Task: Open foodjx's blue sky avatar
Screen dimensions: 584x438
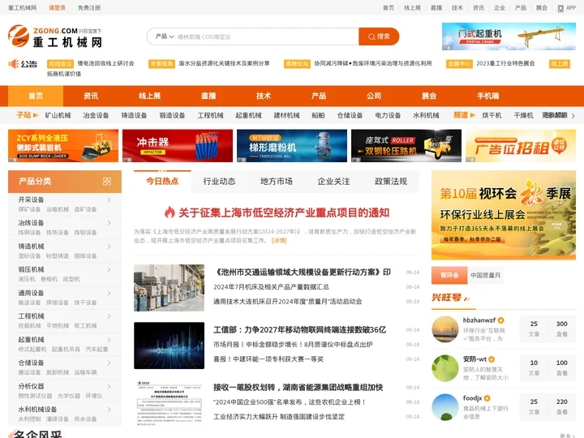Action: click(x=445, y=407)
